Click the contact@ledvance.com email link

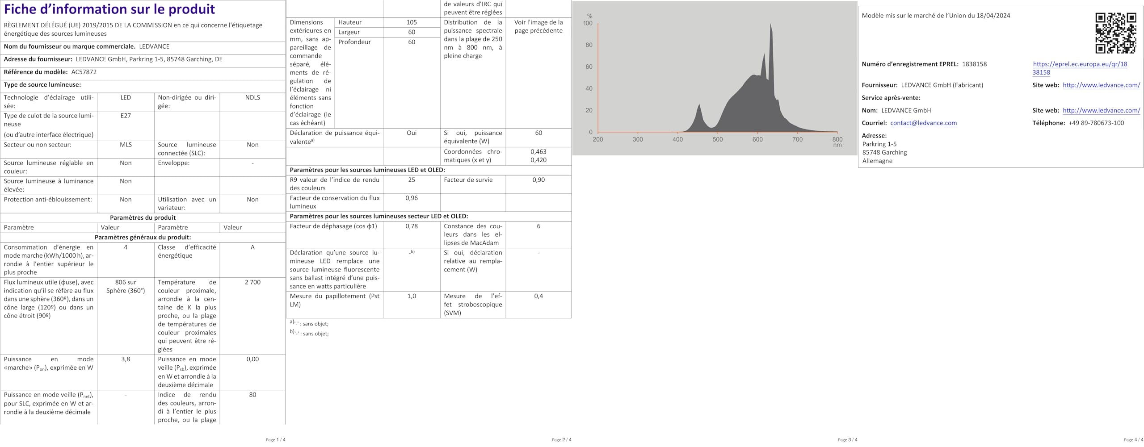coord(923,123)
